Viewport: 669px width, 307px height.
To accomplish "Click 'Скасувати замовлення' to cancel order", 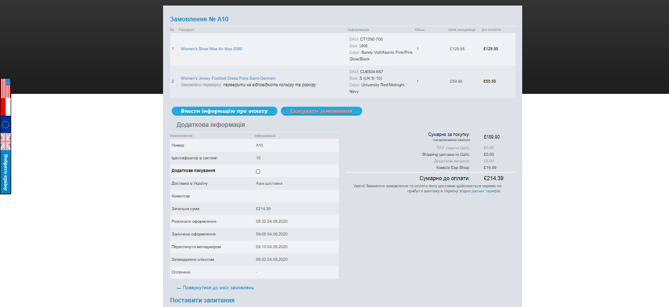I will pos(321,111).
